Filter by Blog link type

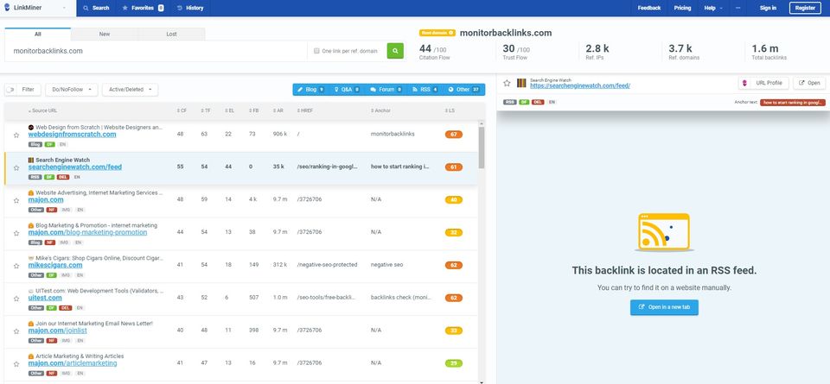coord(310,90)
